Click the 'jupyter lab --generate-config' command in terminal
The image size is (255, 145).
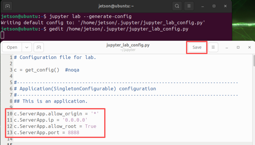point(90,17)
